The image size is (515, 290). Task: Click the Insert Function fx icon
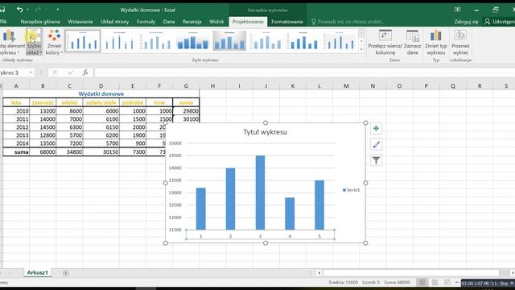85,72
